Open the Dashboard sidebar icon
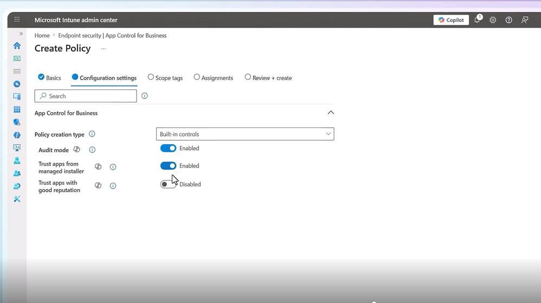 [17, 59]
